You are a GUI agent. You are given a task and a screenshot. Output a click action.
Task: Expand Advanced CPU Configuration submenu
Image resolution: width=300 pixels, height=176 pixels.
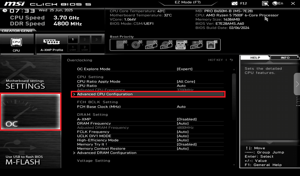point(105,94)
